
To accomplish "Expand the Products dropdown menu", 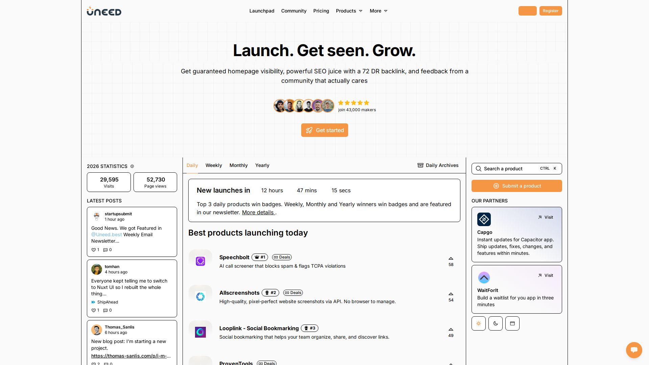I will (349, 11).
